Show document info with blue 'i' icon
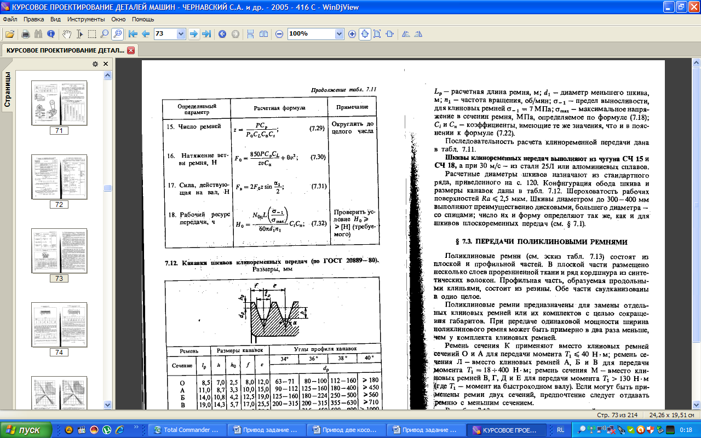 click(x=51, y=34)
